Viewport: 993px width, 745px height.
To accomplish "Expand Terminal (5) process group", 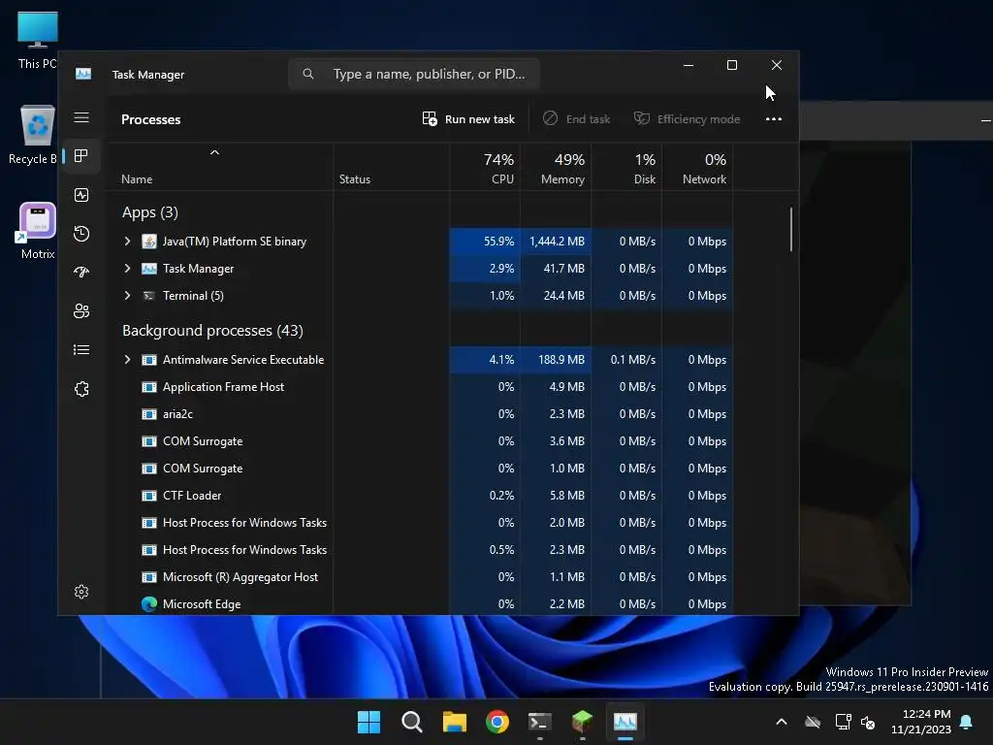I will 127,296.
